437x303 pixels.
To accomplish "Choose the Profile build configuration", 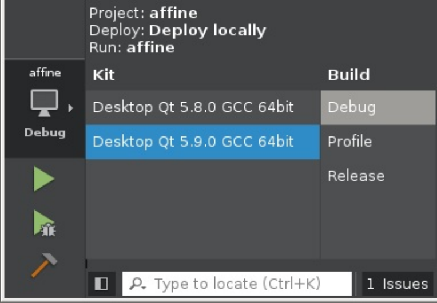I will [349, 142].
